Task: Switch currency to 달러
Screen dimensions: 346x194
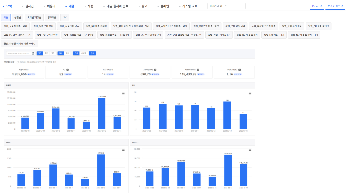Action: (x=67, y=53)
